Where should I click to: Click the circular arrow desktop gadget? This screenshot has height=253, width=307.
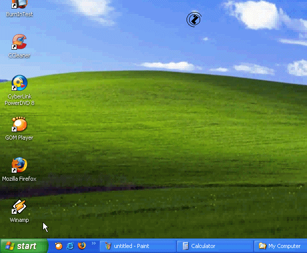[x=194, y=19]
